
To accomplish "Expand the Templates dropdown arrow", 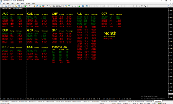I will coord(88,6).
